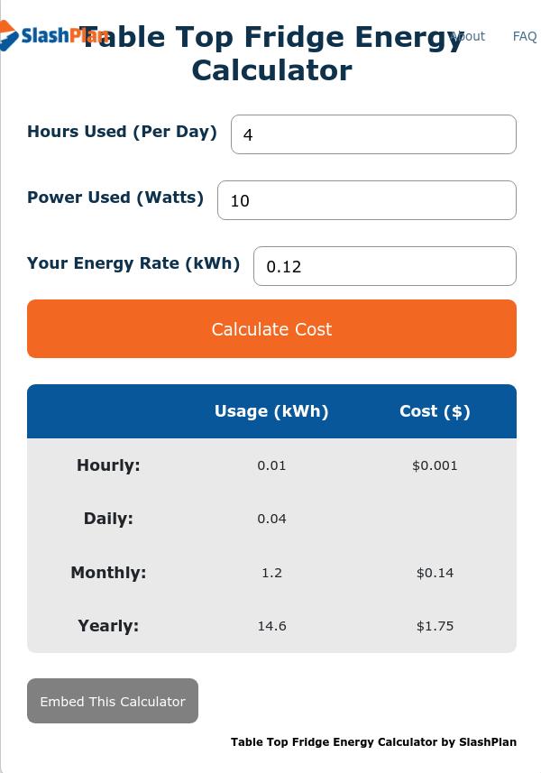Screen dimensions: 541x773
Task: Click the Daily row label
Action: (x=108, y=519)
